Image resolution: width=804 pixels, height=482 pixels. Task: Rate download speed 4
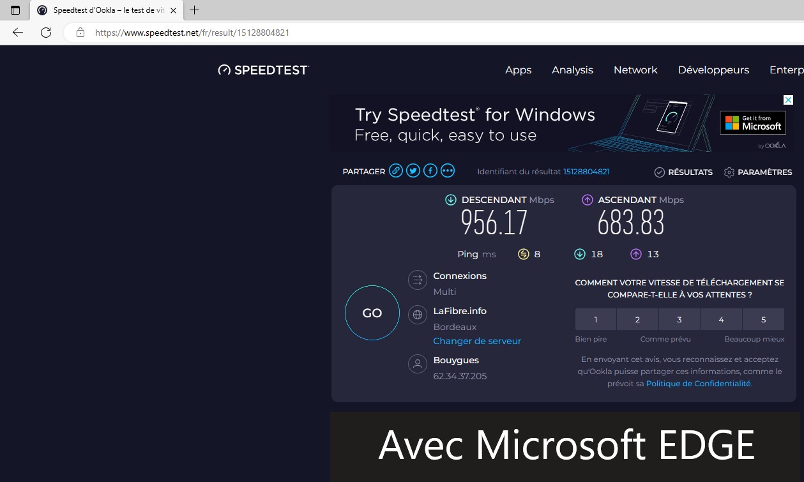pos(721,319)
